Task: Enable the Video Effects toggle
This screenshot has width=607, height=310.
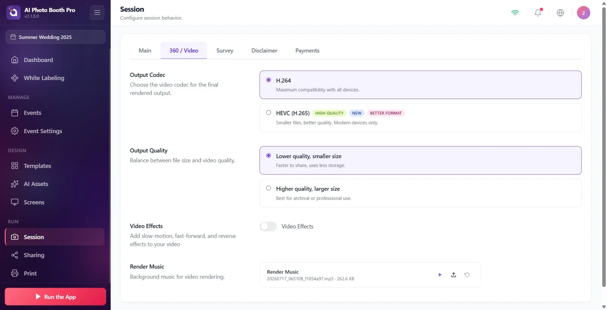Action: tap(268, 227)
